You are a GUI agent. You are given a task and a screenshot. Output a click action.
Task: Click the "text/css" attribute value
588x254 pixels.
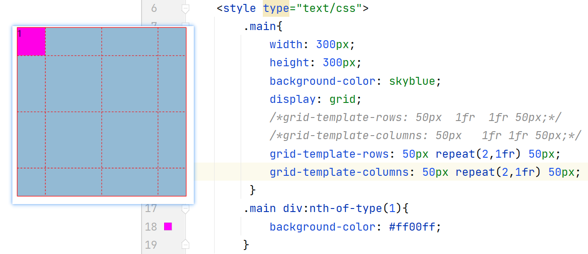[329, 8]
